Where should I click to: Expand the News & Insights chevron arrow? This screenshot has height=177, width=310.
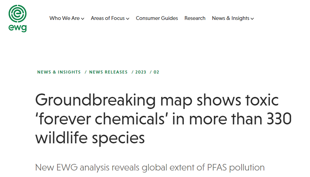(x=252, y=19)
